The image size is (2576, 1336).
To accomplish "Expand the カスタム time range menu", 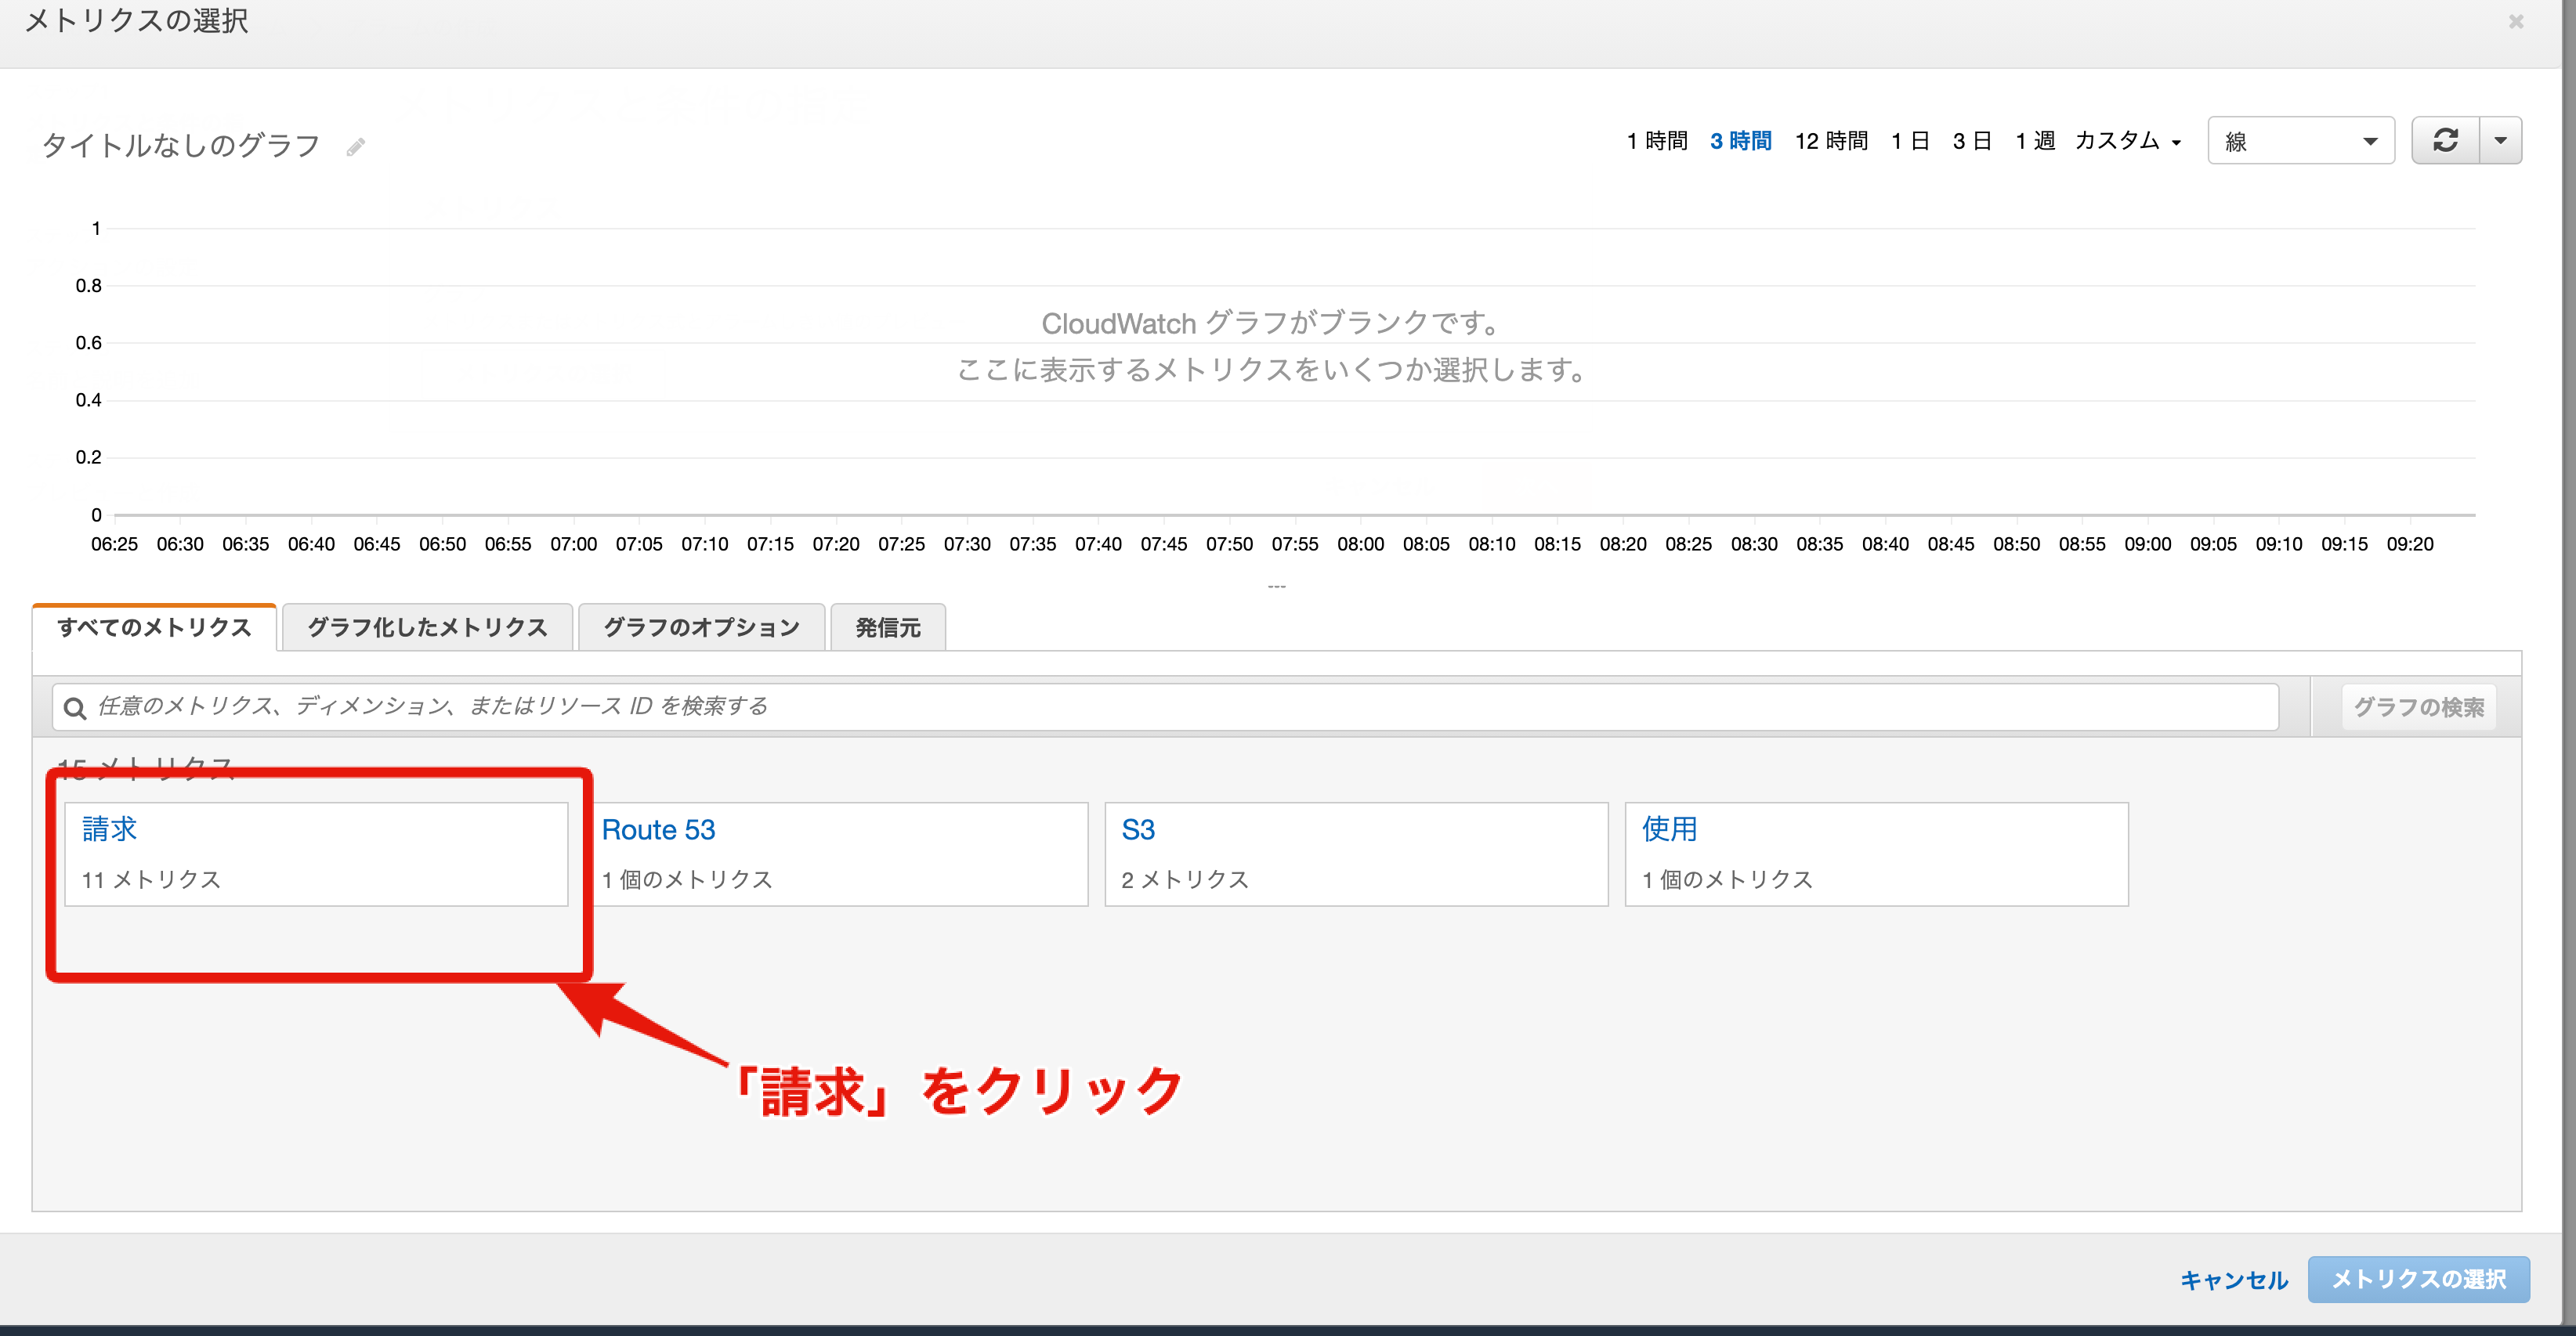I will pyautogui.click(x=2126, y=141).
